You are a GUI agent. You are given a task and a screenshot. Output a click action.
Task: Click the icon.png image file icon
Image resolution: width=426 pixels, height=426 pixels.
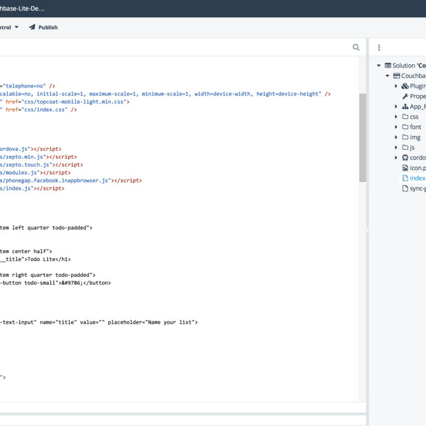click(x=405, y=168)
